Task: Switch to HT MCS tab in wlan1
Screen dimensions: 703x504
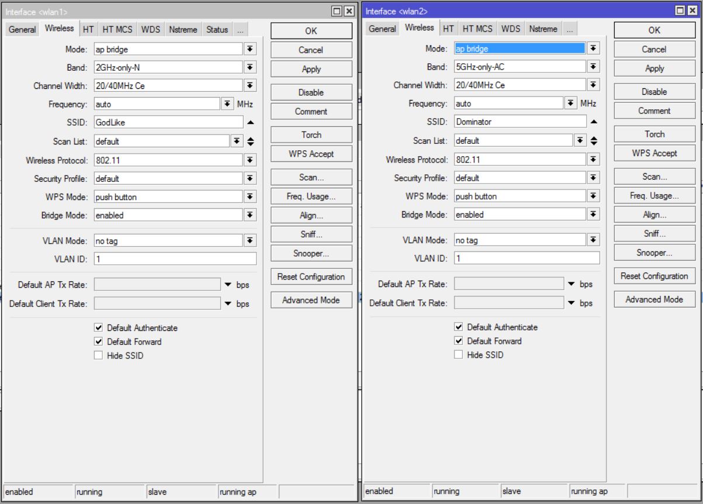Action: point(117,29)
